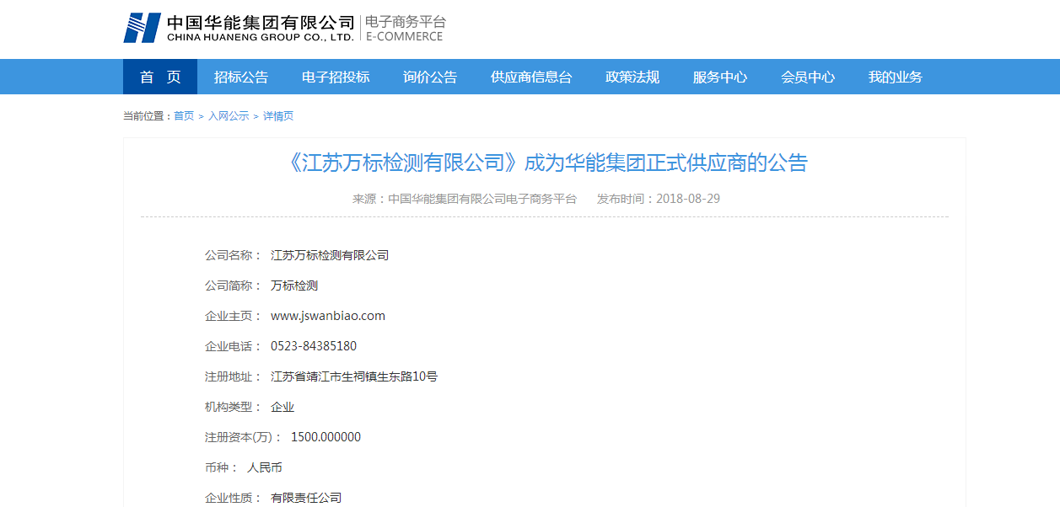Click the short name value 万标检测

[294, 286]
